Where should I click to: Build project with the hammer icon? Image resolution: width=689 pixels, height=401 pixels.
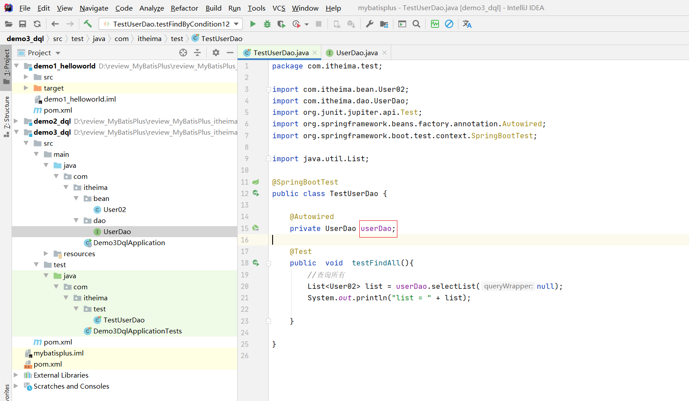coord(88,24)
